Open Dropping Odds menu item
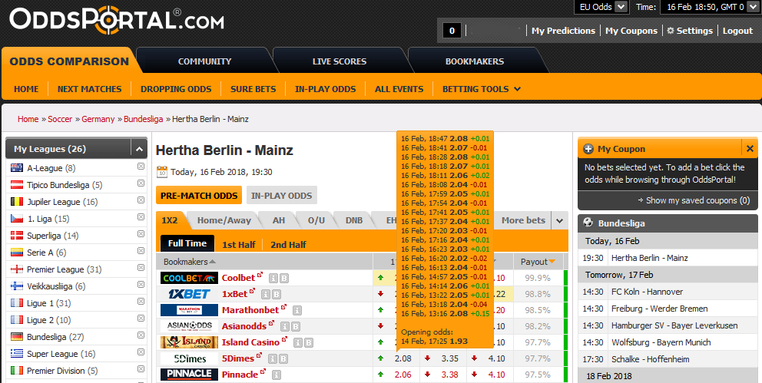The image size is (762, 383). [176, 89]
